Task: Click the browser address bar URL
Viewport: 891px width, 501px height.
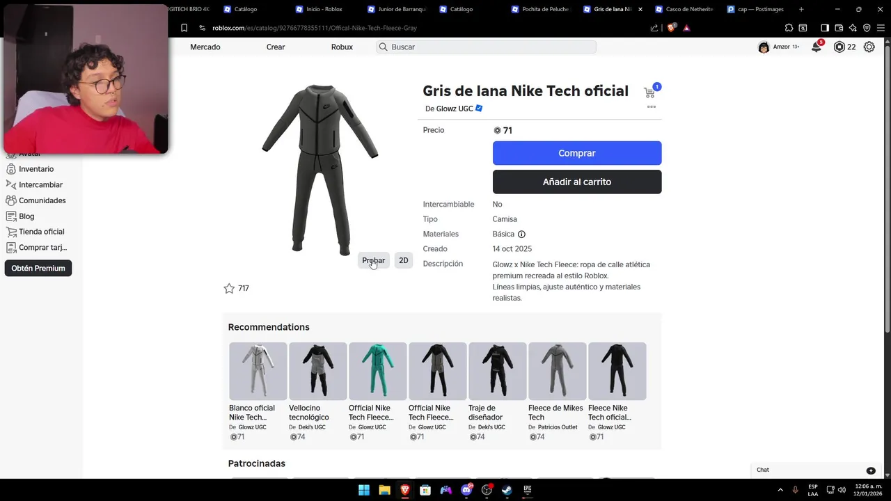Action: point(315,28)
